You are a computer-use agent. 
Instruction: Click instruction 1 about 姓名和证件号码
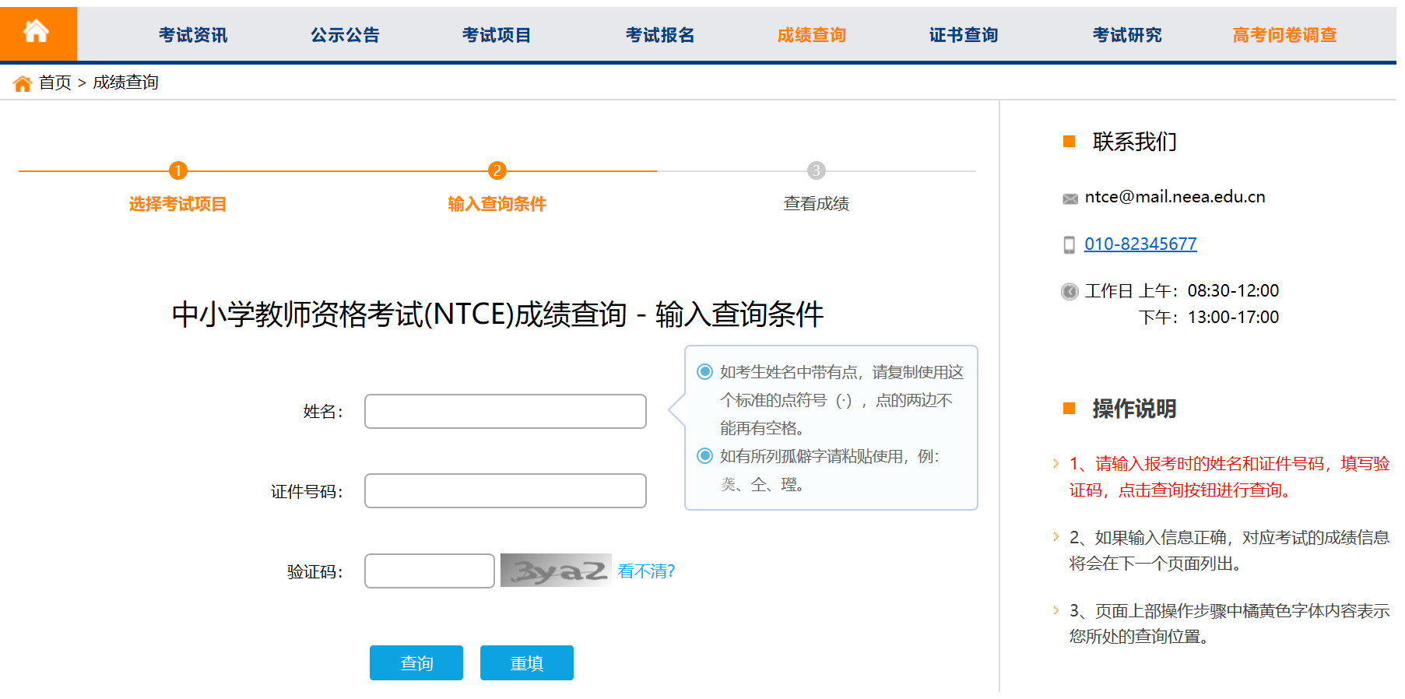1229,476
